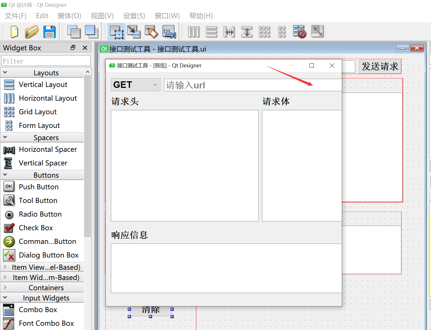This screenshot has height=330, width=431.
Task: Select Horizontal Layout in Widget Box
Action: pyautogui.click(x=43, y=98)
